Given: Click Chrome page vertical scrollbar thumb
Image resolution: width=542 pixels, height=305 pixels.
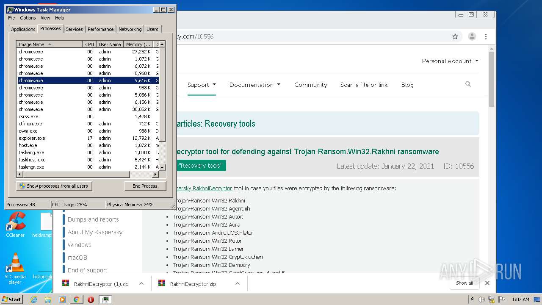Looking at the screenshot, I should 491,79.
